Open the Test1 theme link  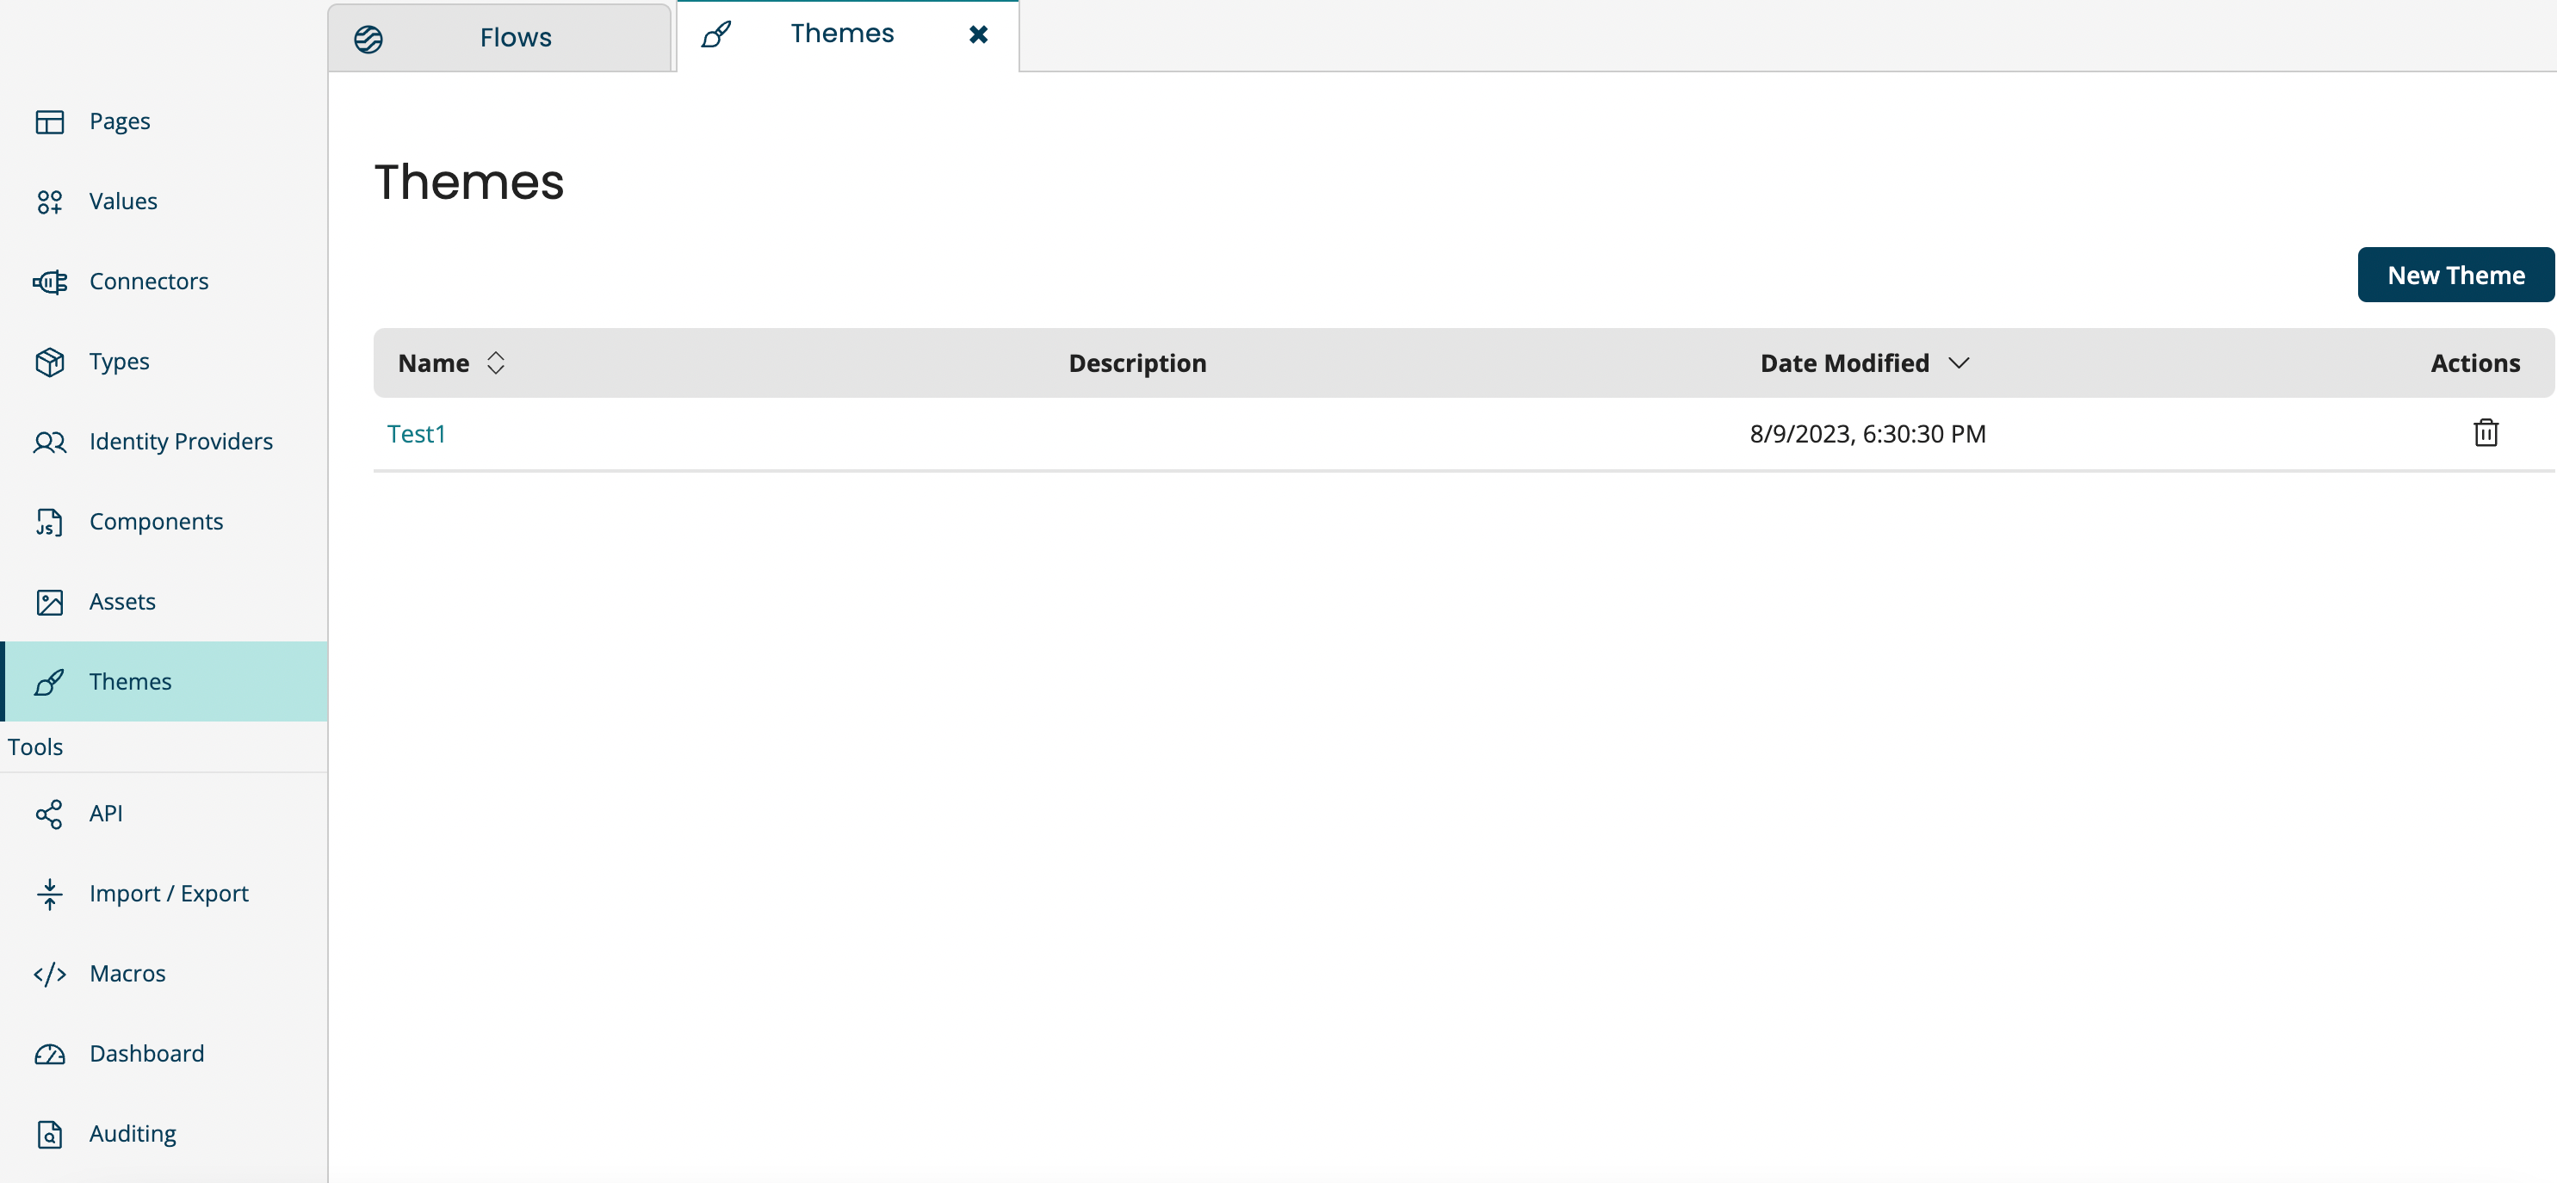(x=416, y=434)
